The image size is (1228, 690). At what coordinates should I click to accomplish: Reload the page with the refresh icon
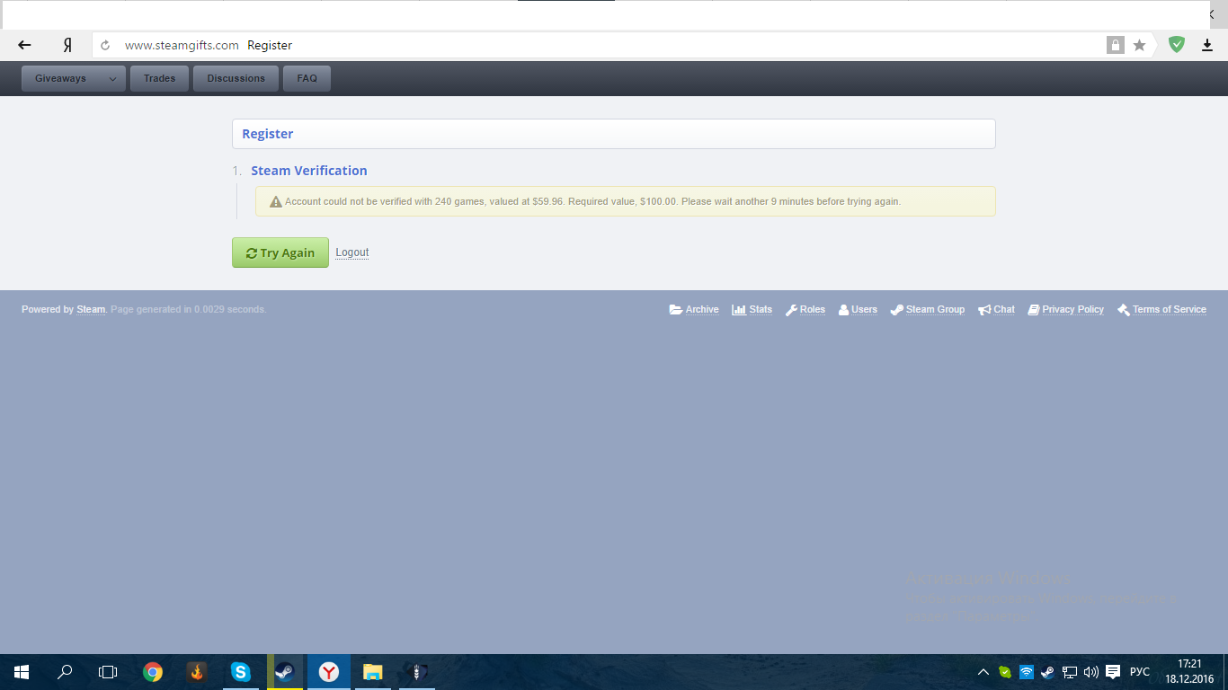pos(105,45)
